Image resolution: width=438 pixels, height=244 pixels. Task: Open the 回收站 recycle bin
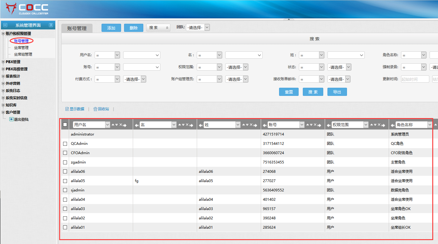coord(101,109)
